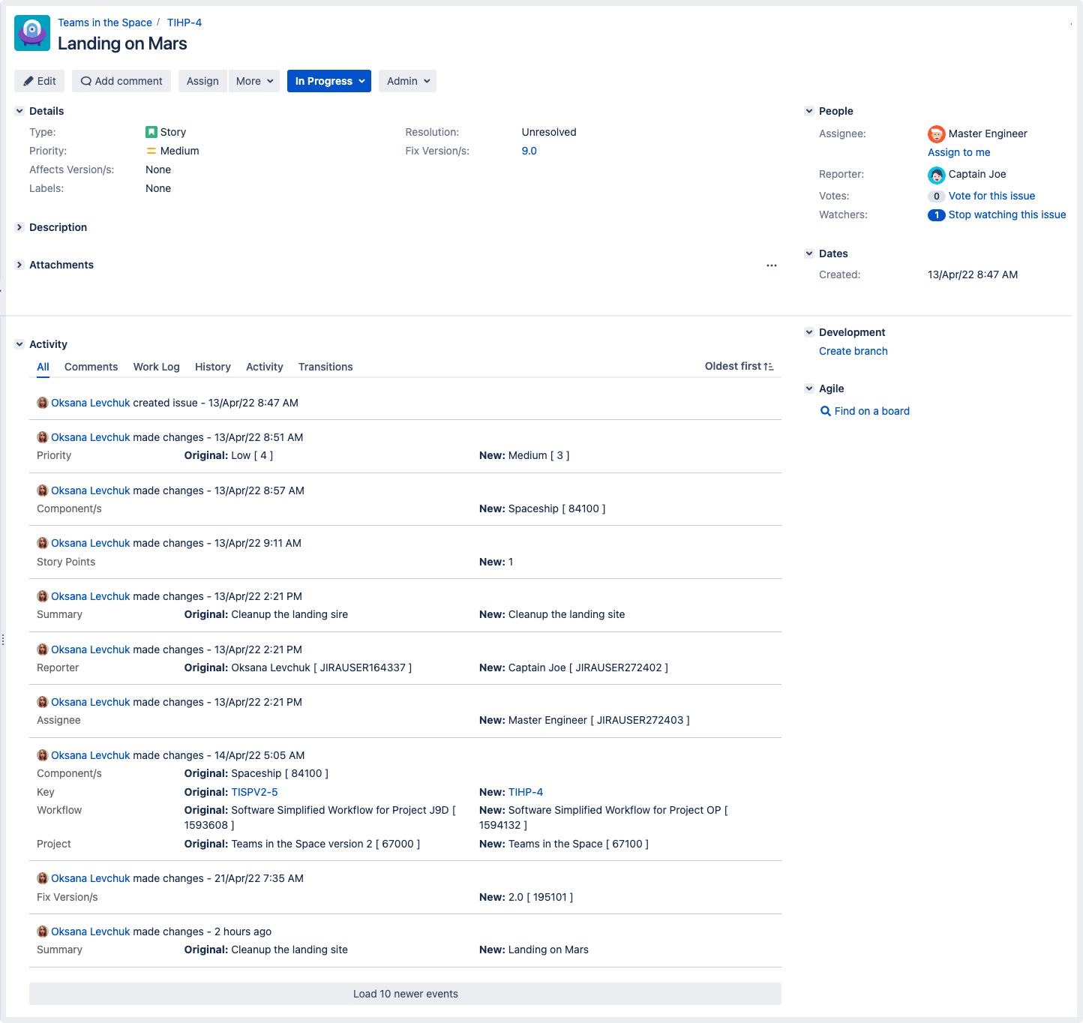
Task: Stop watching this issue
Action: point(1006,215)
